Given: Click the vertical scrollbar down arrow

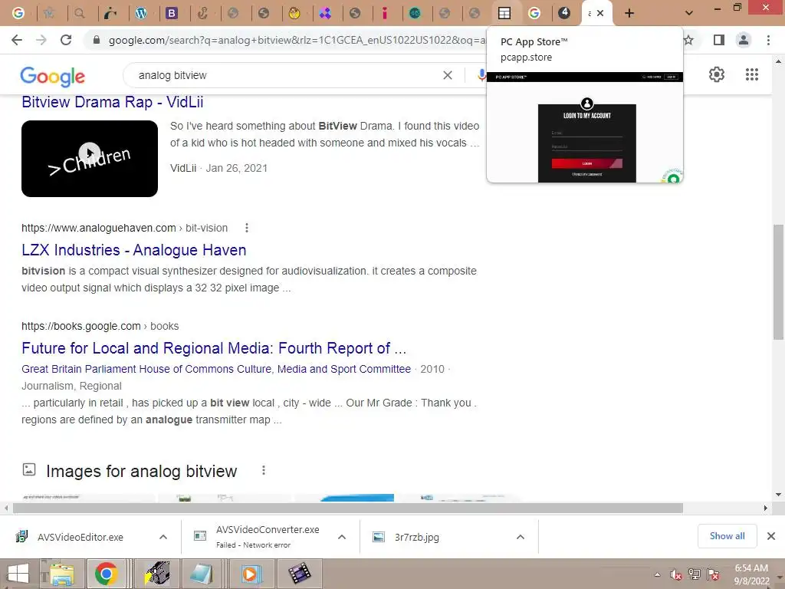Looking at the screenshot, I should pos(779,495).
